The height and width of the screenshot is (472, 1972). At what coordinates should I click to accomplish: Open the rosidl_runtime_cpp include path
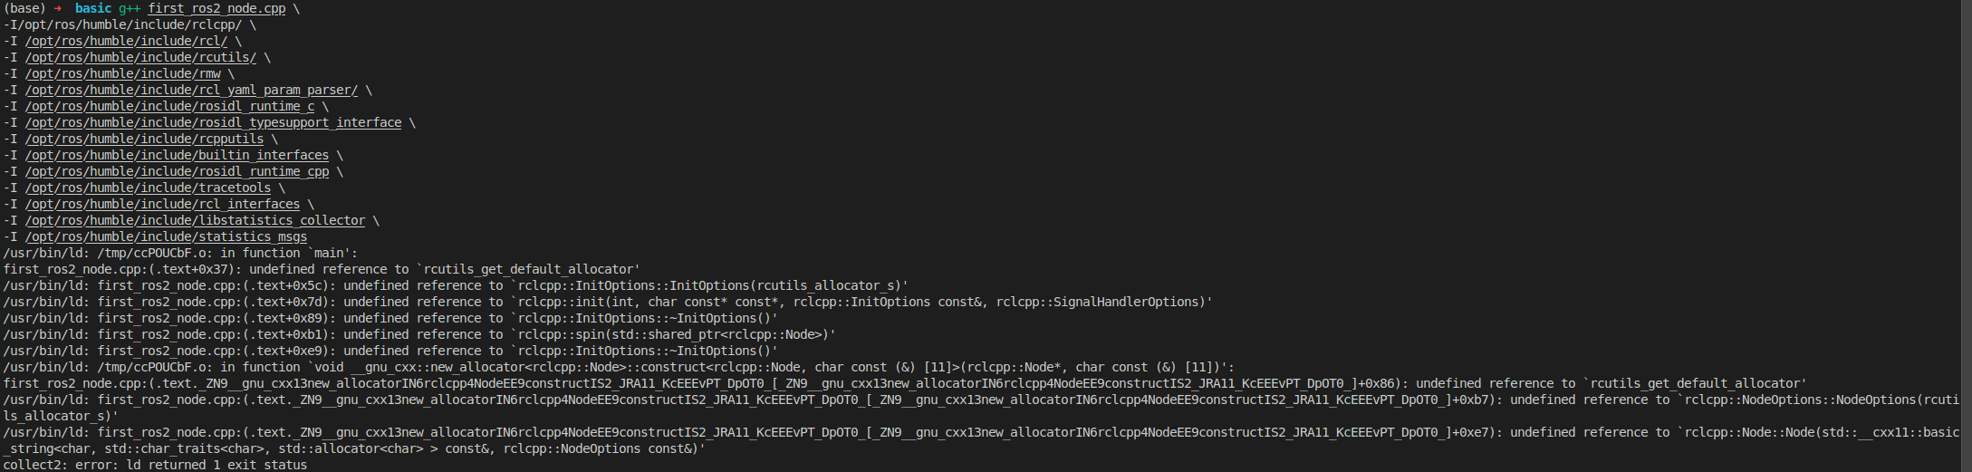[178, 171]
